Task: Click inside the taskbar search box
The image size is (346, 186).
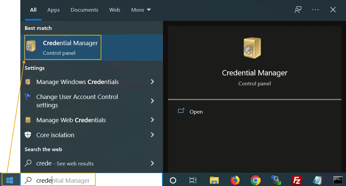Action: (63, 180)
